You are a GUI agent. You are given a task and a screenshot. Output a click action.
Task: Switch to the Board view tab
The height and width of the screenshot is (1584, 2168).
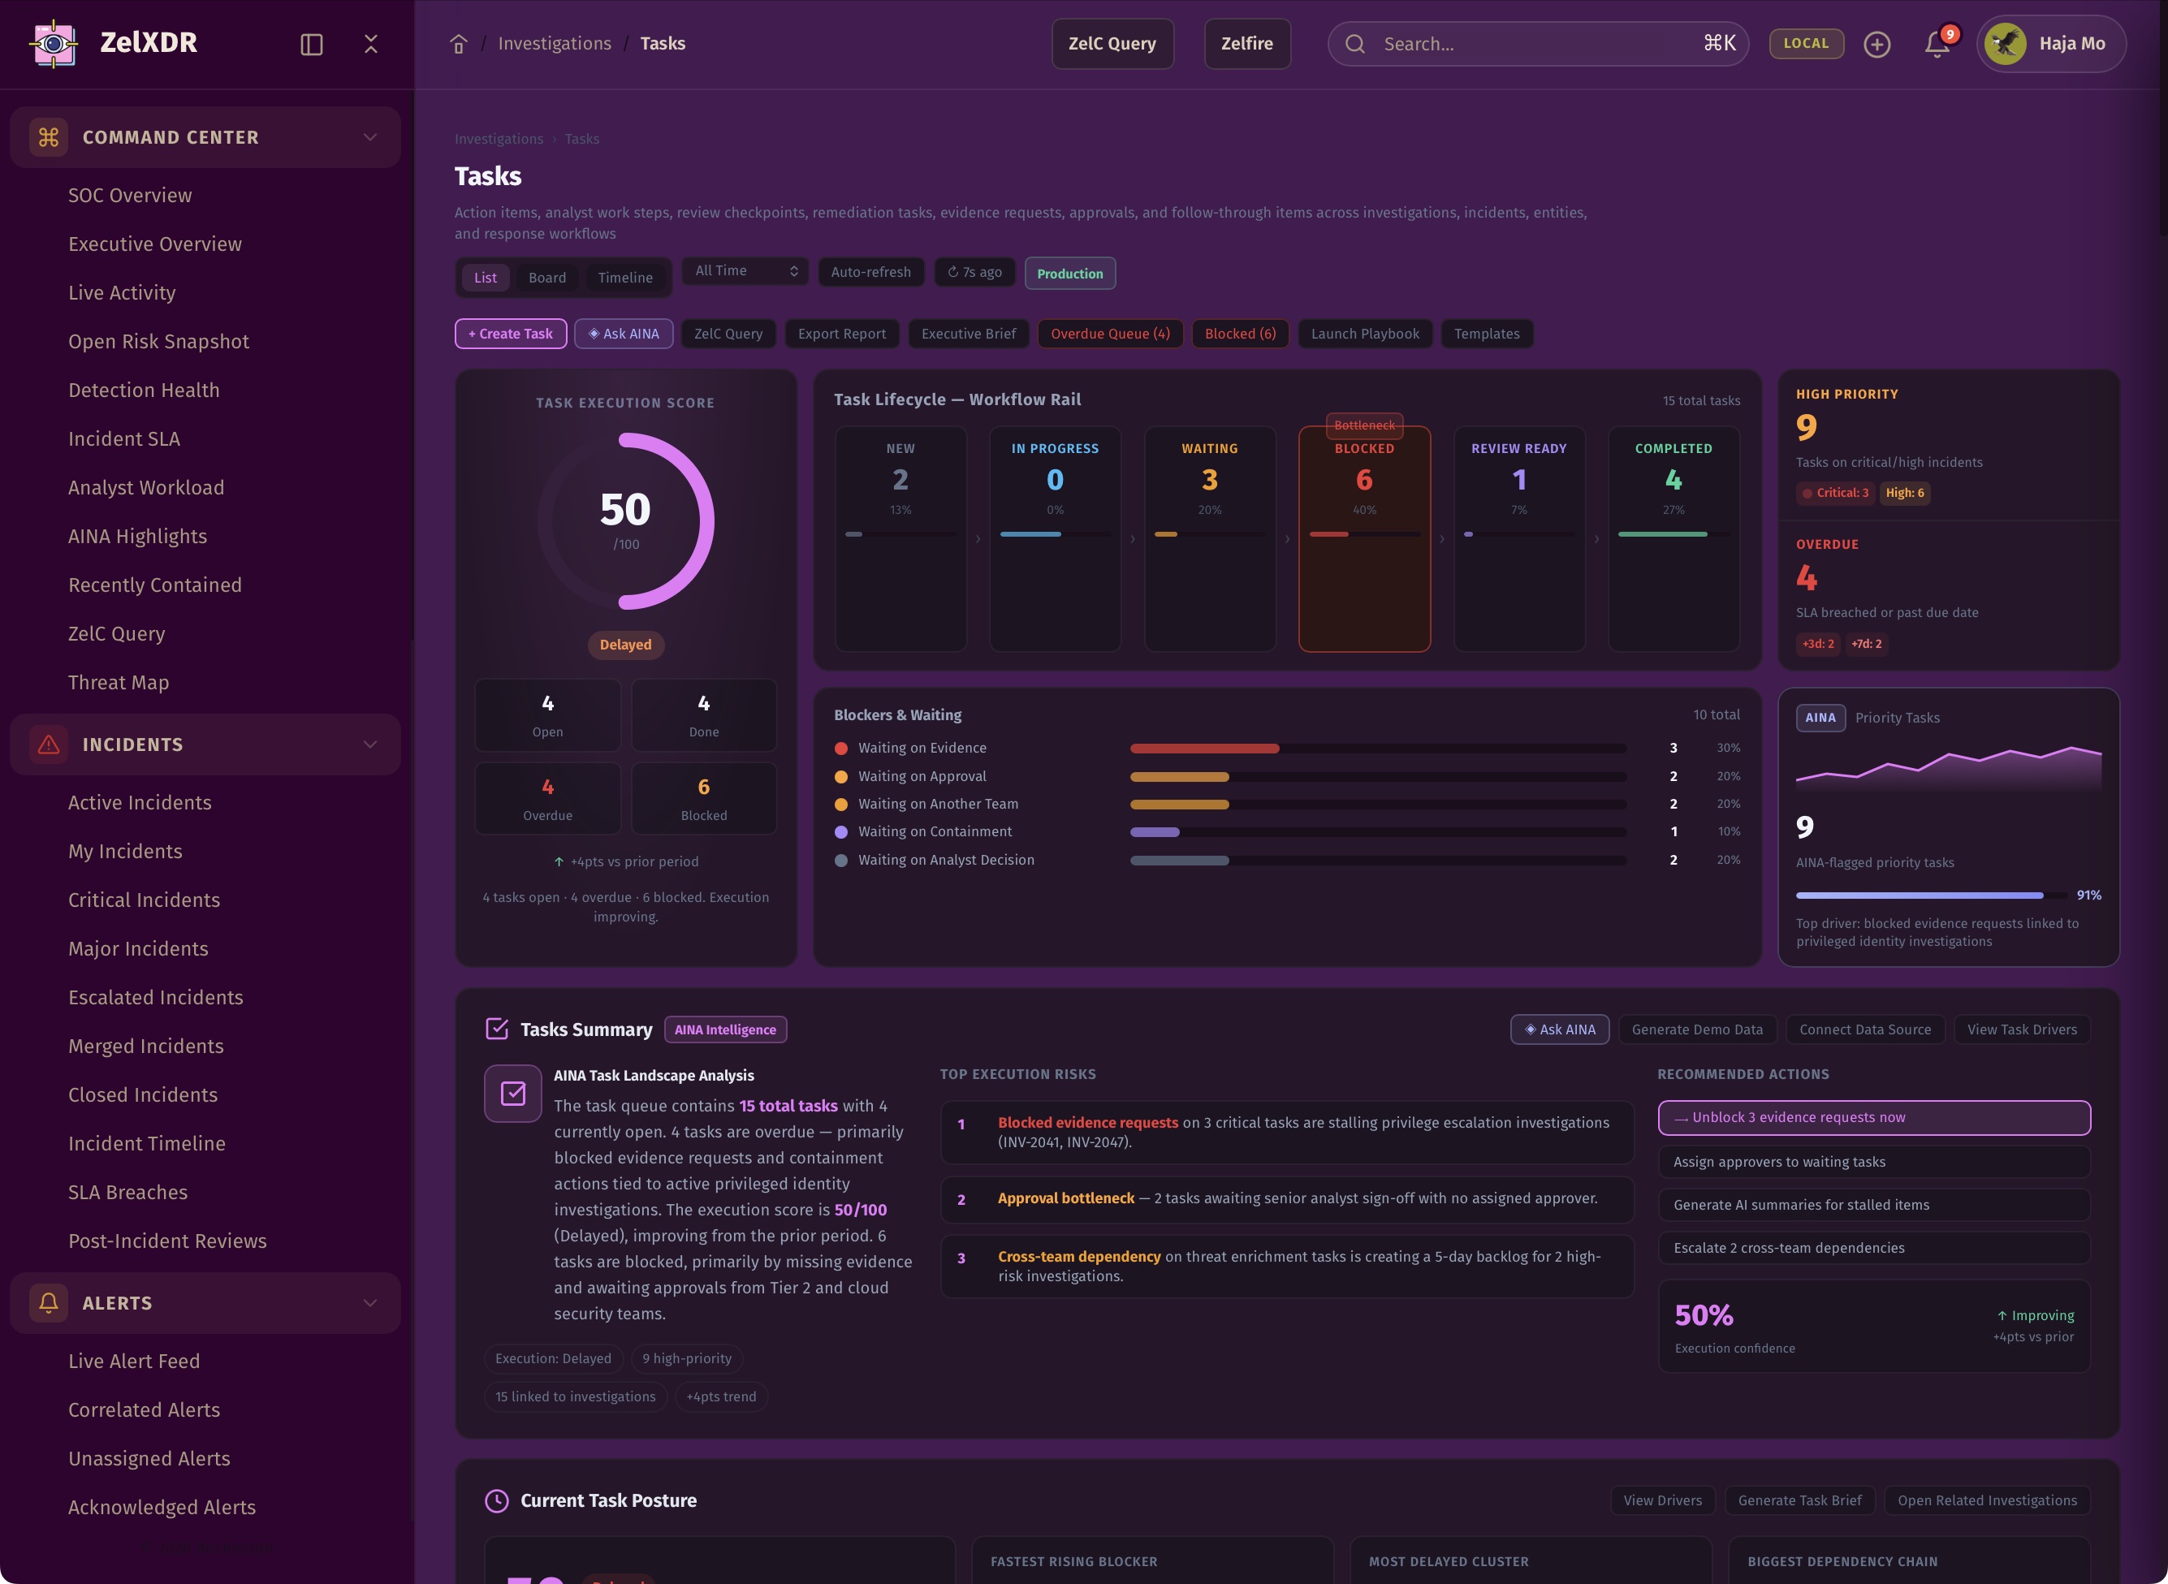tap(546, 278)
